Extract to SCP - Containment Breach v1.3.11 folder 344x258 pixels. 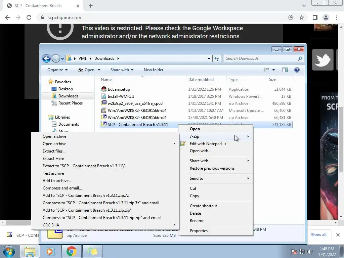tap(105, 166)
